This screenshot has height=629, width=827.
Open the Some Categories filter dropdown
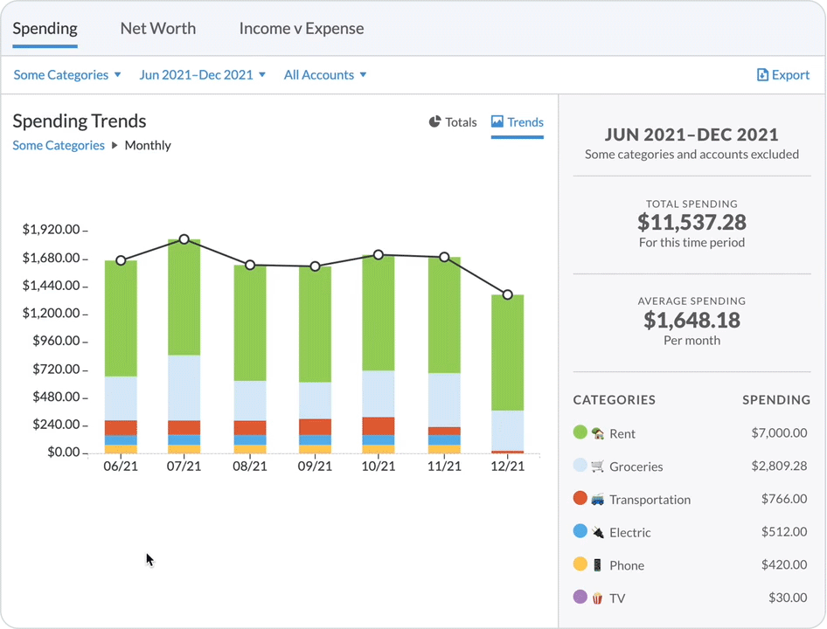pyautogui.click(x=67, y=75)
